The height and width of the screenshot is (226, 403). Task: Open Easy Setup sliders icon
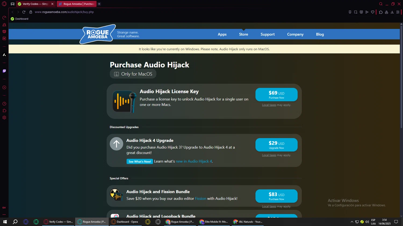pyautogui.click(x=398, y=12)
